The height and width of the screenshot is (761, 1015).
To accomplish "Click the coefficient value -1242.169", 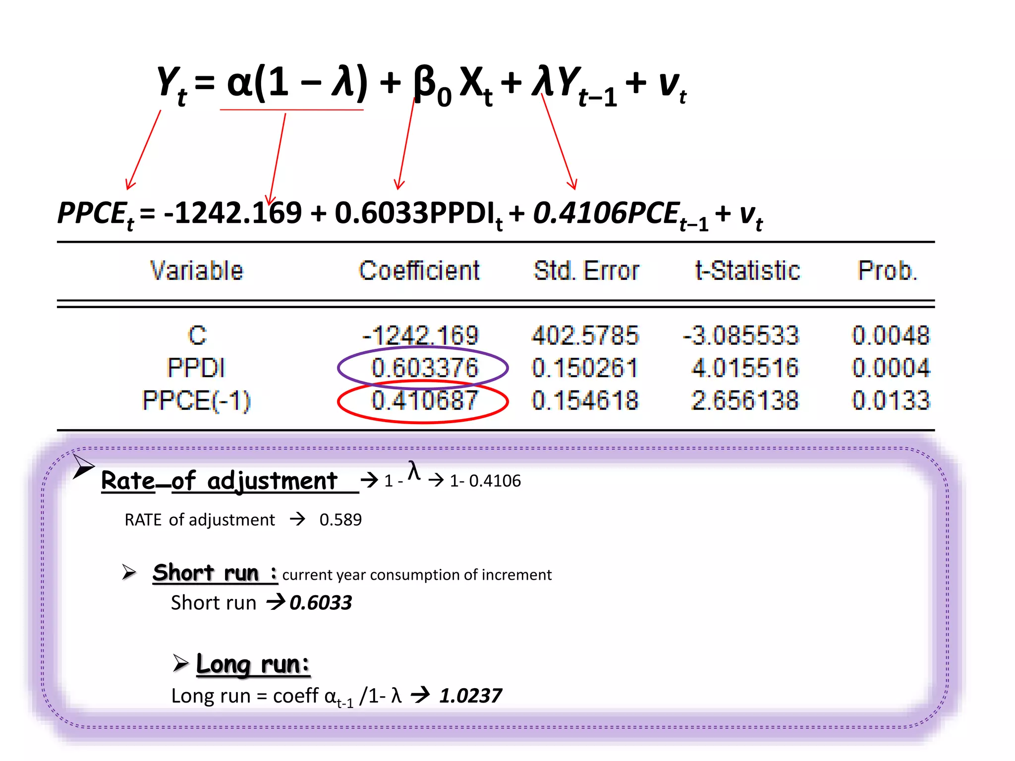I will (420, 335).
